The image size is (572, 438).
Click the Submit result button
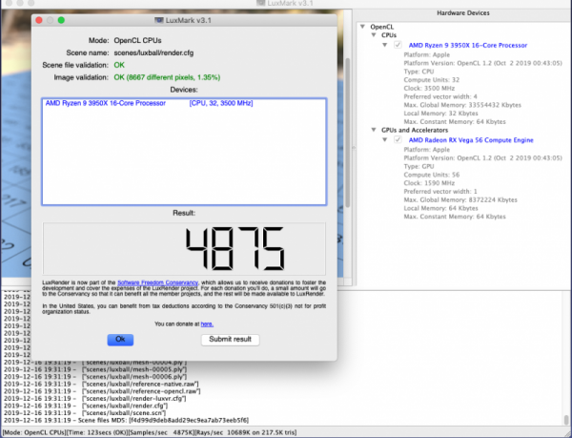point(230,340)
